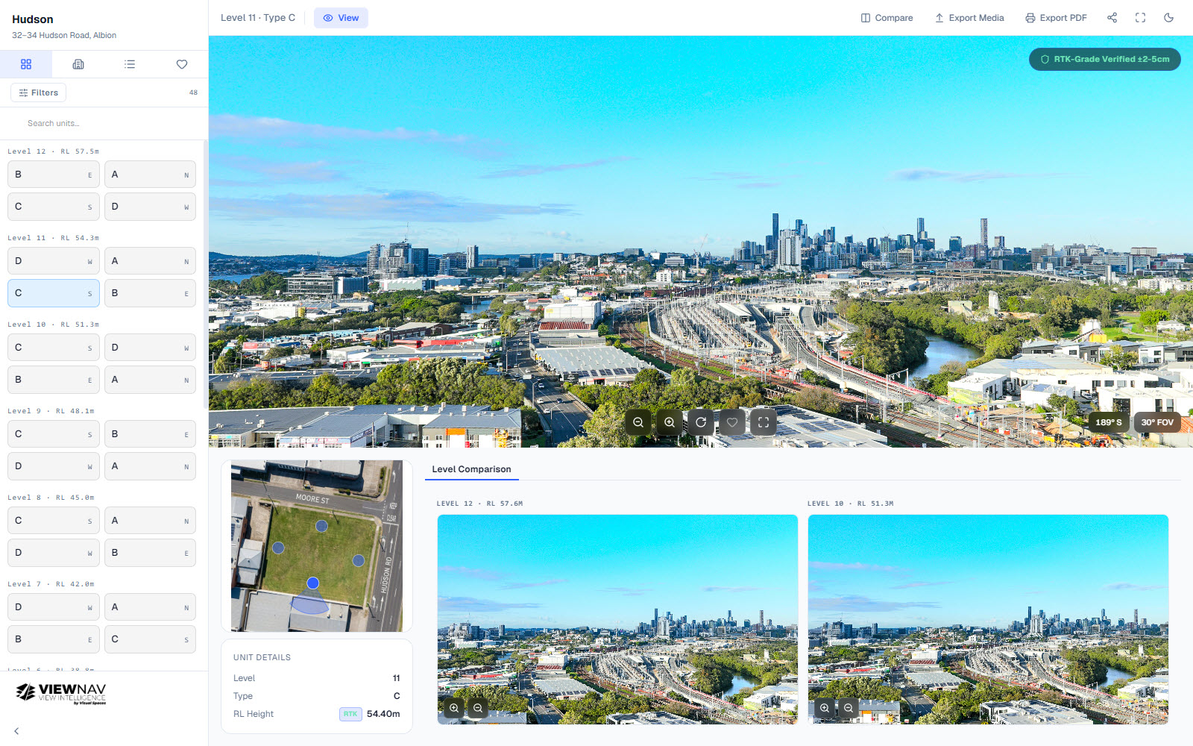This screenshot has height=746, width=1193.
Task: Open the list view sidebar tab
Action: click(130, 64)
